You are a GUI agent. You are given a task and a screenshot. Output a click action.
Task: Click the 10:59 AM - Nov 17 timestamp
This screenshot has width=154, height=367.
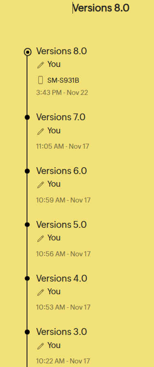point(63,200)
